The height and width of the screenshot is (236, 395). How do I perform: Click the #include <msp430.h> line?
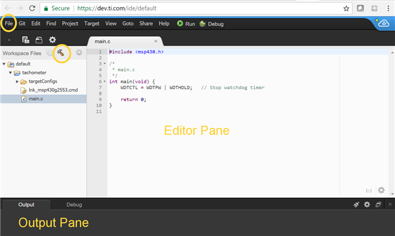point(136,52)
